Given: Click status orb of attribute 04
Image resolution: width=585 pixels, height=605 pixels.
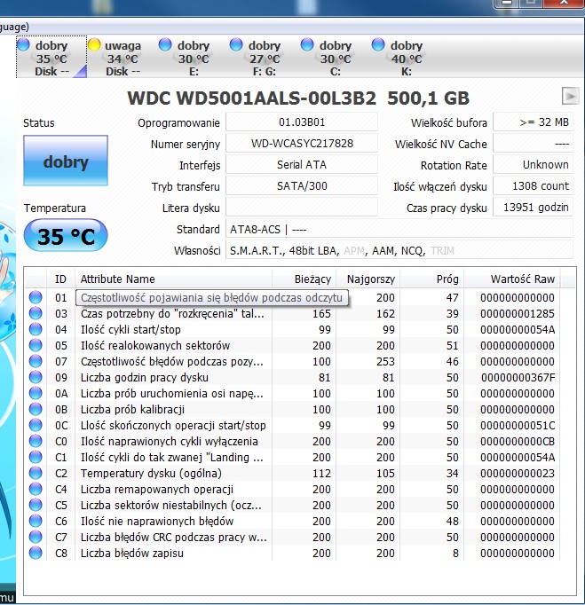Looking at the screenshot, I should point(36,329).
